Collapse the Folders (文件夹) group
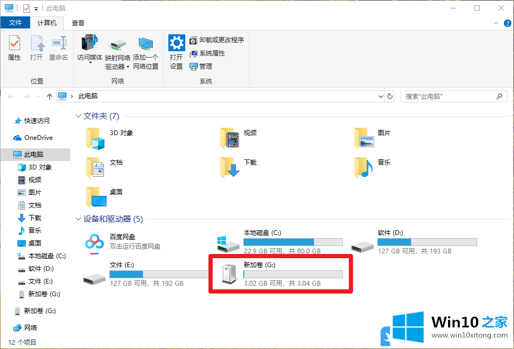 78,116
